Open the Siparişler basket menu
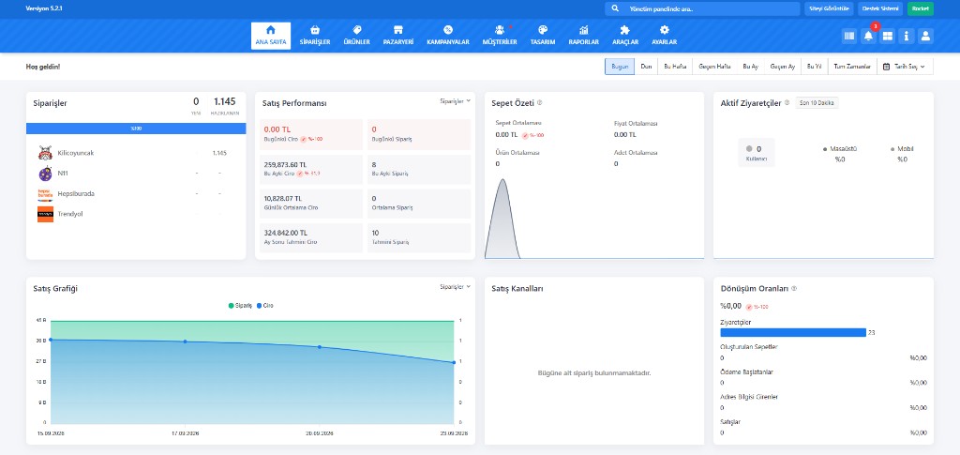 [x=315, y=36]
